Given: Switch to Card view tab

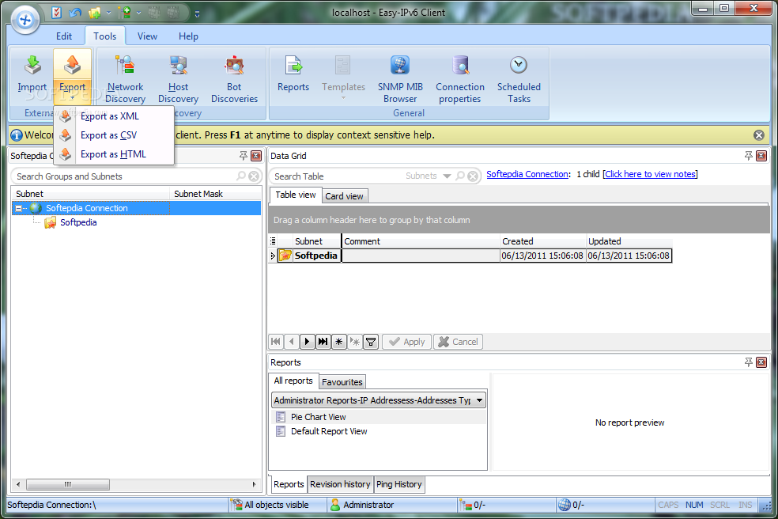Looking at the screenshot, I should coord(345,196).
